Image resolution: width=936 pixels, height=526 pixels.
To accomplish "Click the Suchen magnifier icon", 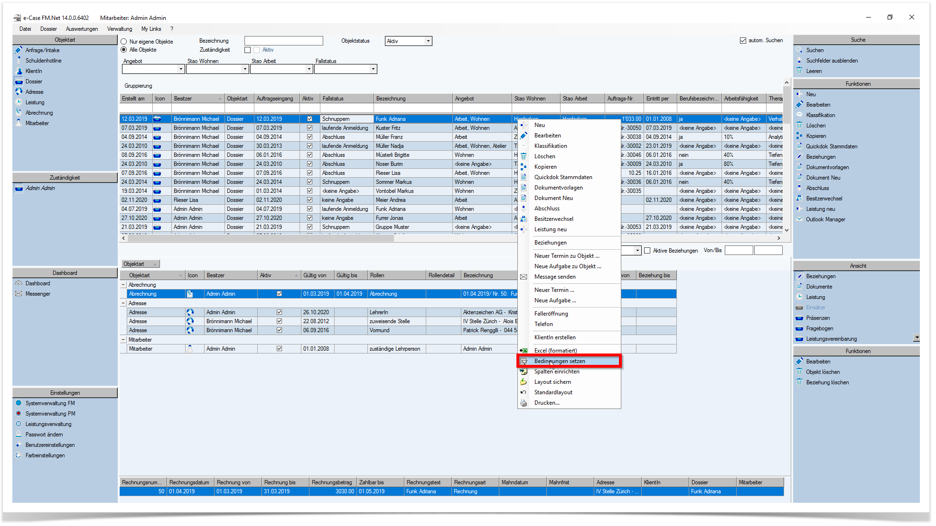I will (799, 50).
